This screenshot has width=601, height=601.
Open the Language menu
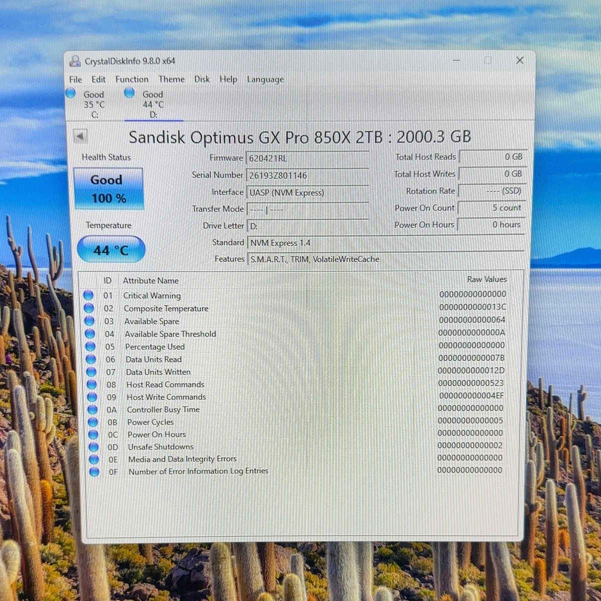265,79
